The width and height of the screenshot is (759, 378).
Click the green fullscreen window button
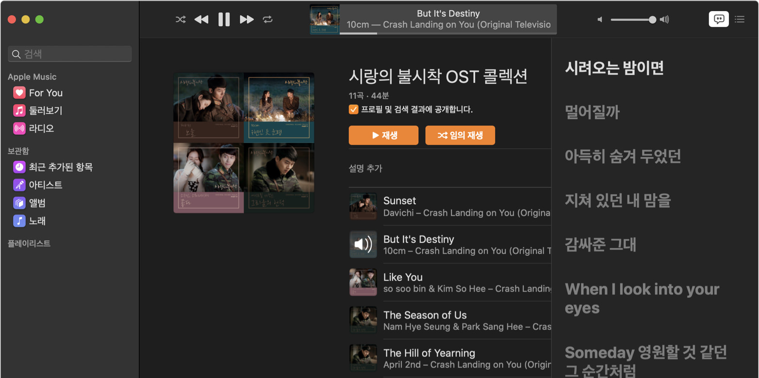40,19
